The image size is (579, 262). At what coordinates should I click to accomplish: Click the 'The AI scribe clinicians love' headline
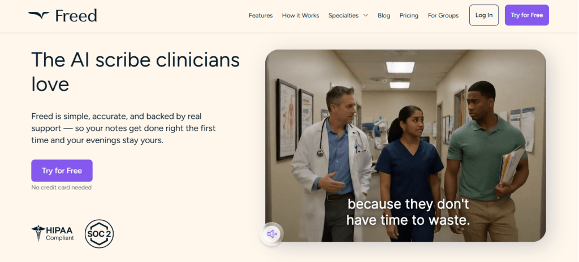(136, 71)
